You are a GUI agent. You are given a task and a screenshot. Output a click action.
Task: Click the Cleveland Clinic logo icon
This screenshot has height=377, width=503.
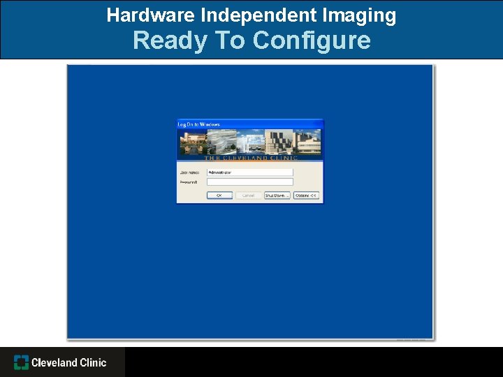(x=21, y=362)
